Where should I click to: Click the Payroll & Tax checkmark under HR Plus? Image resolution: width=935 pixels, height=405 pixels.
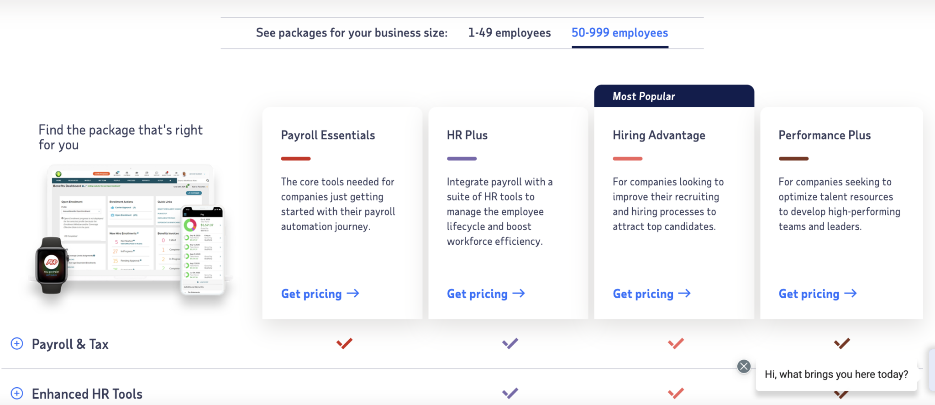point(510,343)
